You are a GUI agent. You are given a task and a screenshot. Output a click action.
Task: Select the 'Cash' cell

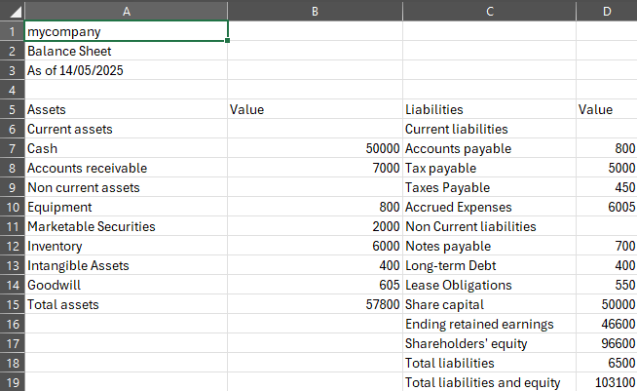click(x=127, y=148)
